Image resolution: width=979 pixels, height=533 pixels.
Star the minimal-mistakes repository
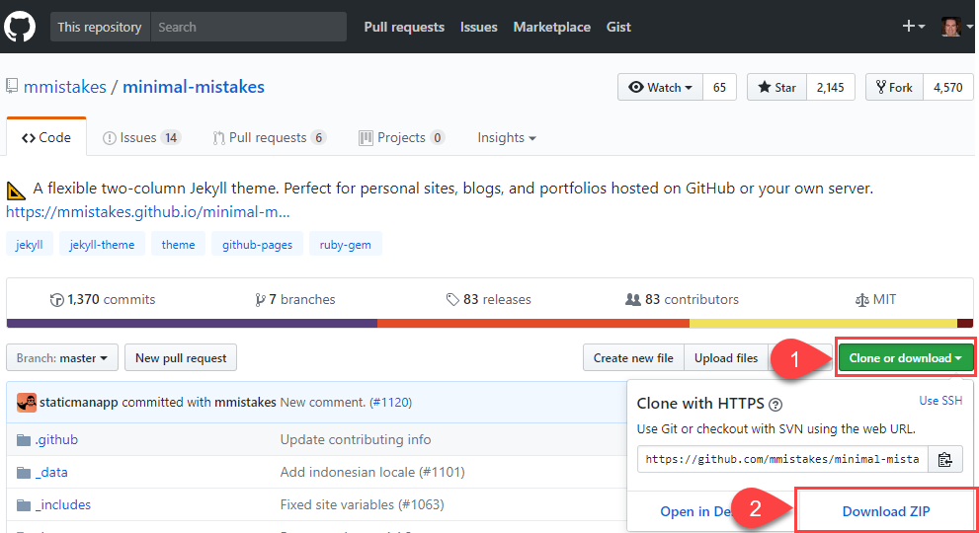776,88
